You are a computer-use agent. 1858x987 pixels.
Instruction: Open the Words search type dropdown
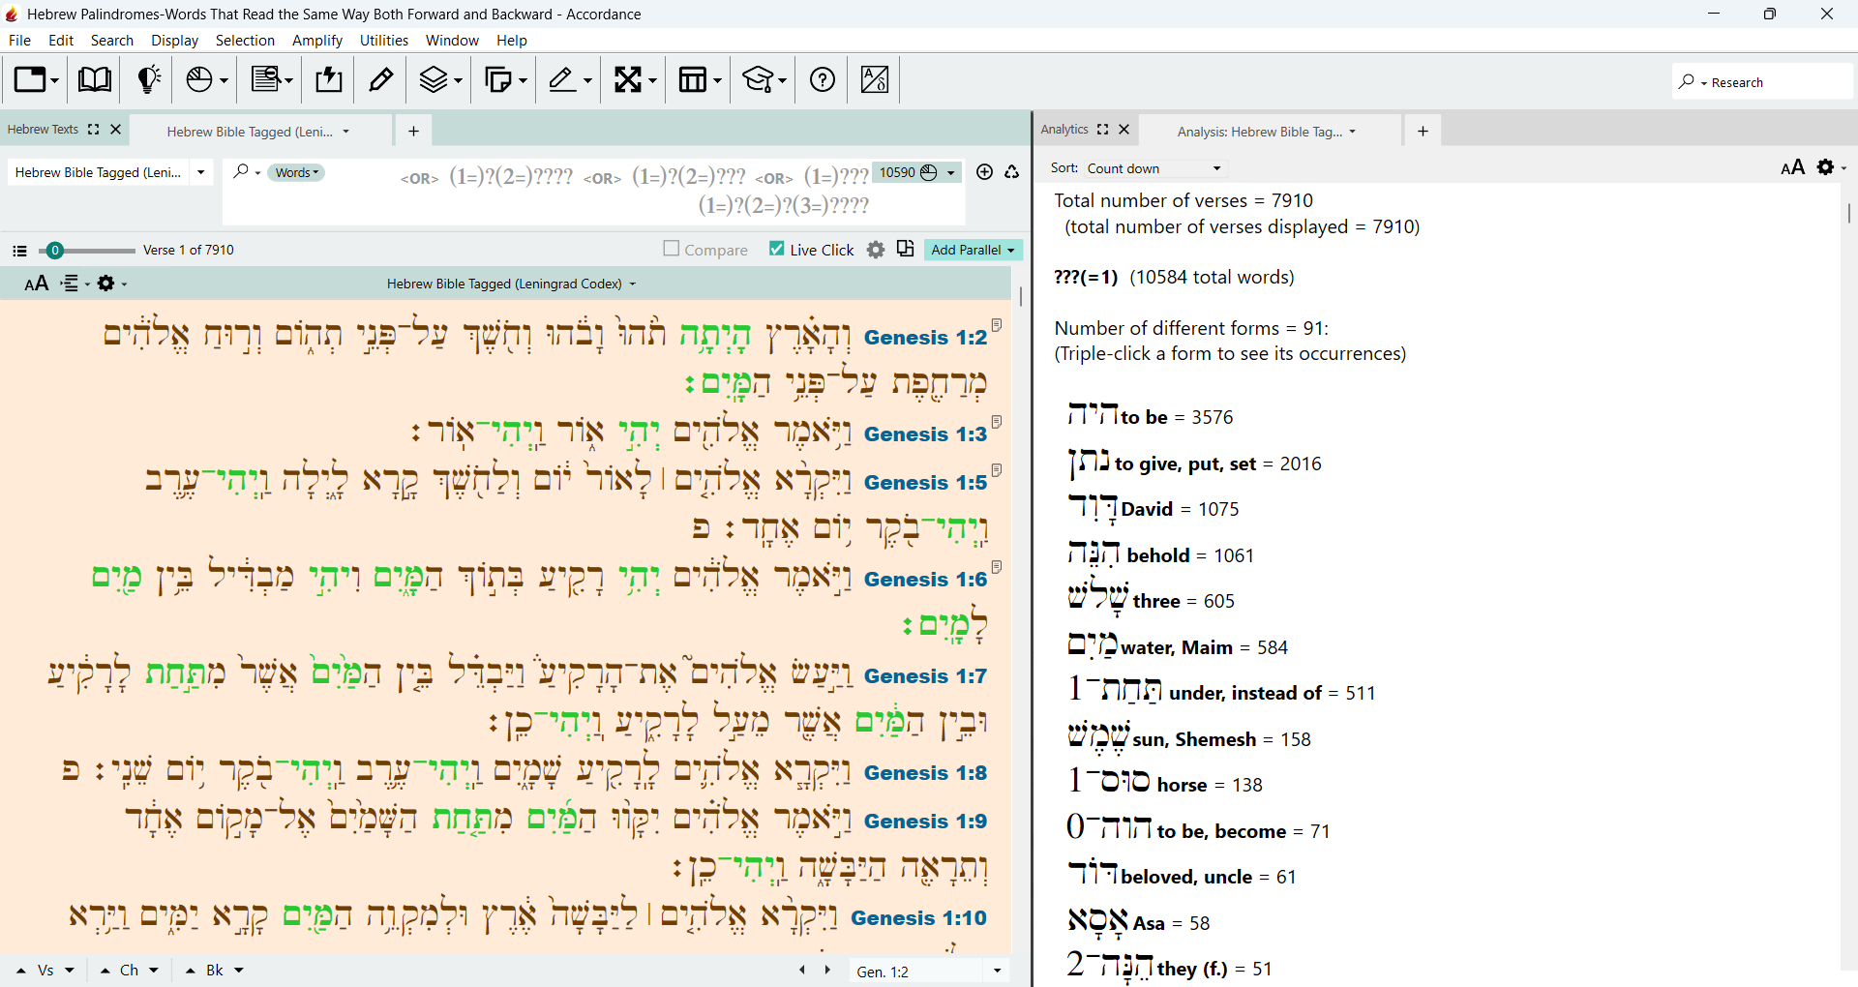pos(296,172)
